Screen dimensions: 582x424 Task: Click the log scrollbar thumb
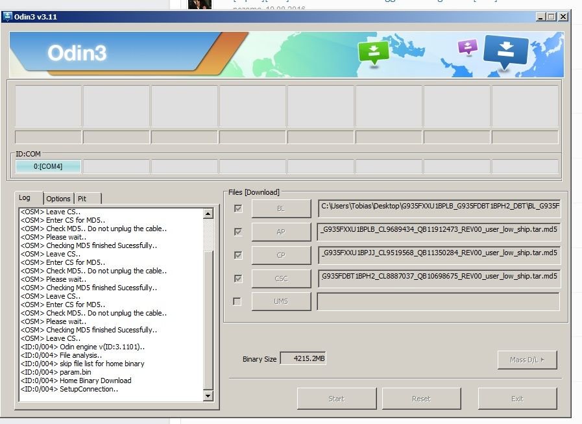208,321
